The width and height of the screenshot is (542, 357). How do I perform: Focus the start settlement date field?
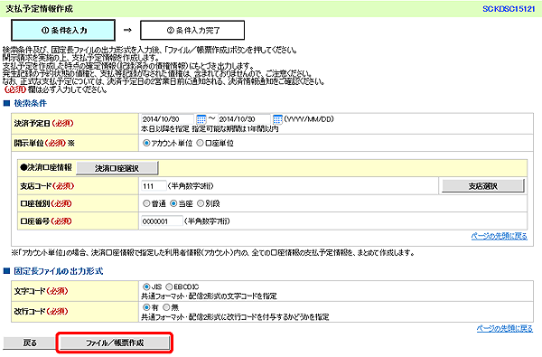tap(167, 119)
